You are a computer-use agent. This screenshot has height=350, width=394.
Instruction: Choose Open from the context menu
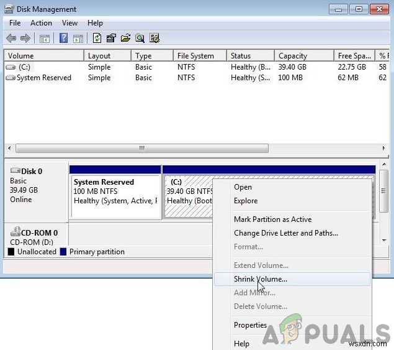(x=292, y=187)
